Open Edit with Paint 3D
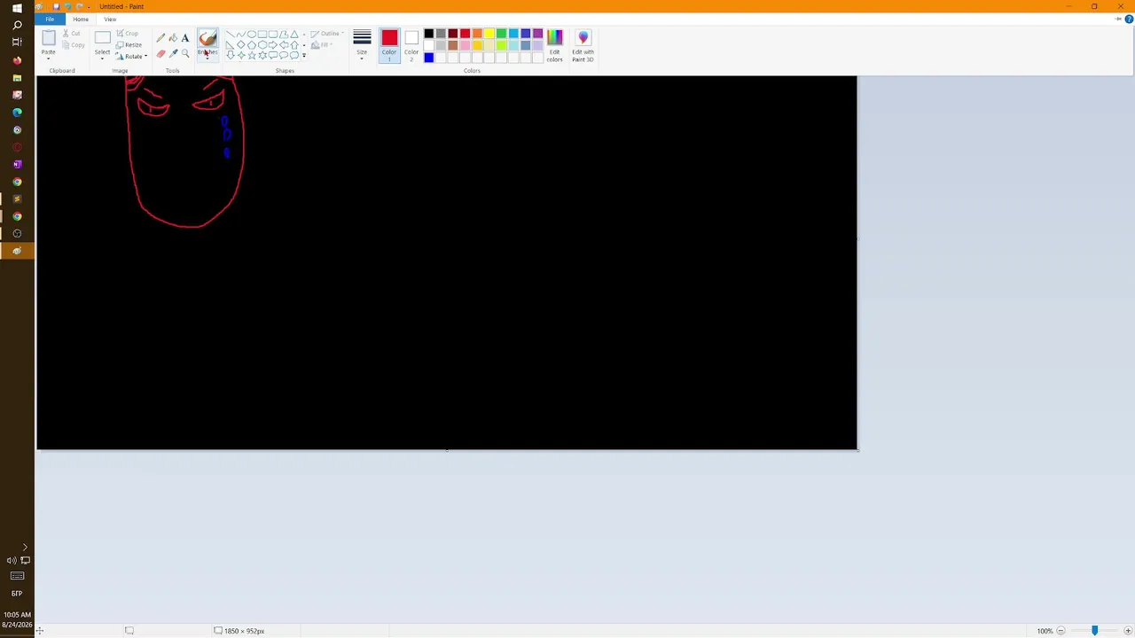The height and width of the screenshot is (638, 1135). (x=583, y=44)
